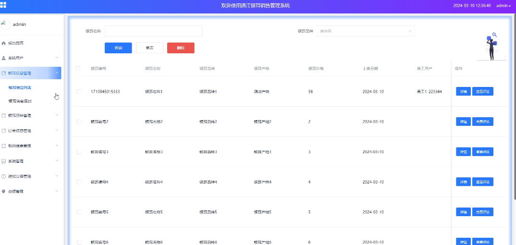
Task: Expand the 取消信息管理 chevron
Action: 57,146
